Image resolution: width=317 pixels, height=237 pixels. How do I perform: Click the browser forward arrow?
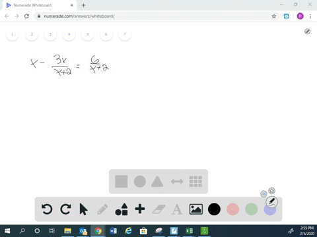(x=17, y=16)
